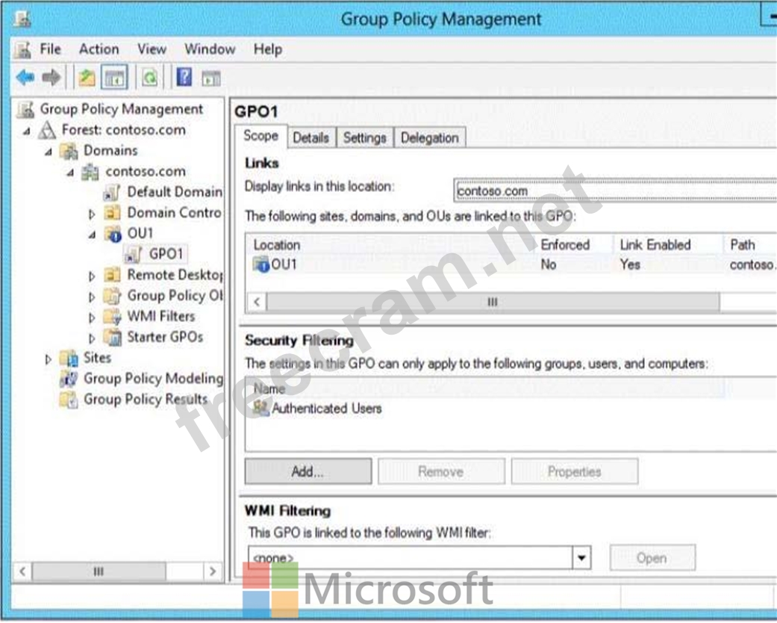
Task: Open the WMI filter dropdown arrow
Action: coord(581,558)
